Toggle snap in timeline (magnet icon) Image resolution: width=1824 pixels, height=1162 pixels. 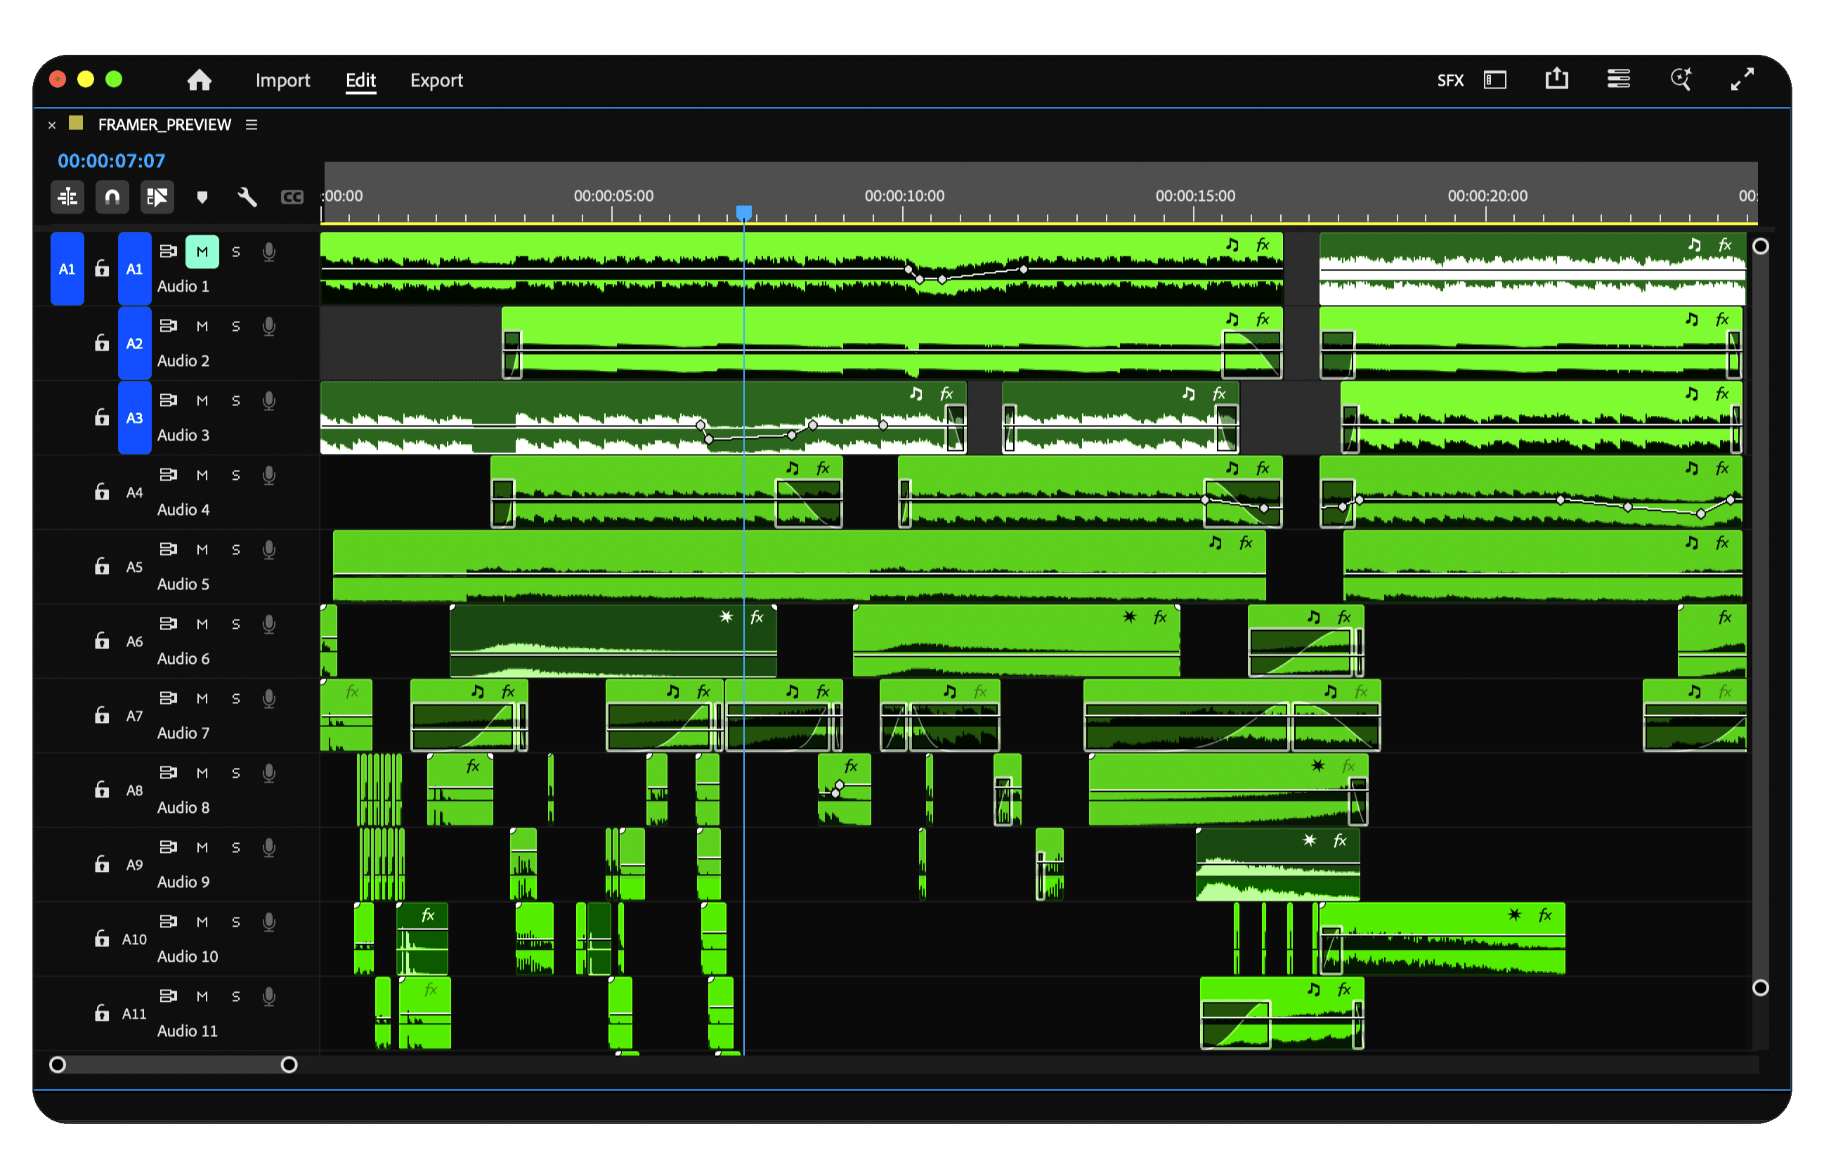point(112,197)
